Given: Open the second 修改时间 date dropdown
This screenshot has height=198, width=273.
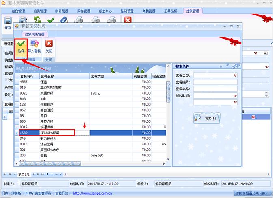Looking at the screenshot, I should coord(235,102).
